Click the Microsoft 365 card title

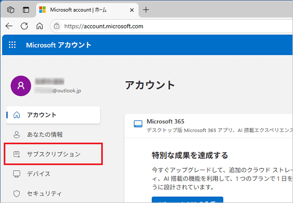point(165,121)
